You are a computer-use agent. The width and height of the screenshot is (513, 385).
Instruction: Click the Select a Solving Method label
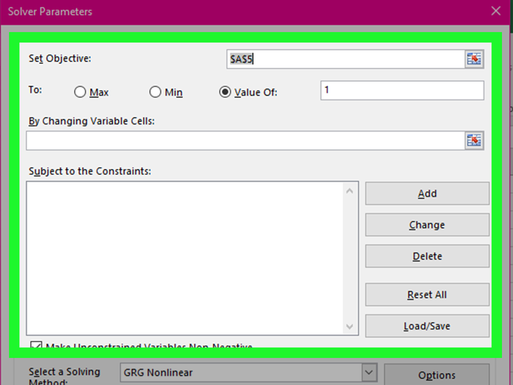pos(65,376)
